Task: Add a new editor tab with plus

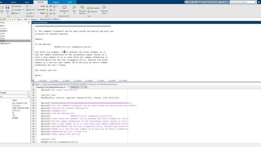Action: [x=86, y=87]
